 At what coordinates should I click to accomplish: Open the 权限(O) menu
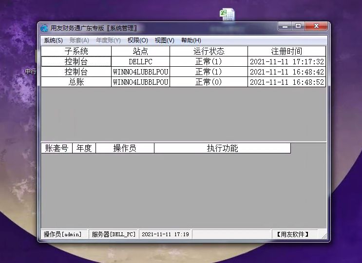(x=137, y=40)
